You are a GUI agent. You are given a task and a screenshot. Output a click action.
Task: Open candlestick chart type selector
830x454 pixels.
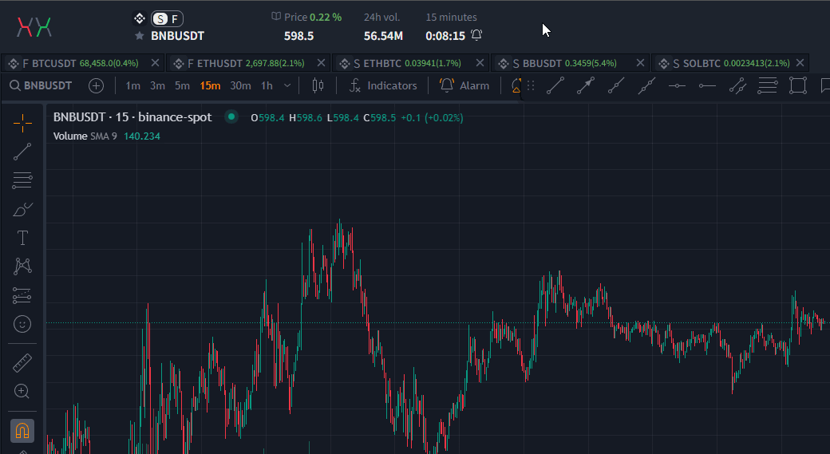point(318,85)
